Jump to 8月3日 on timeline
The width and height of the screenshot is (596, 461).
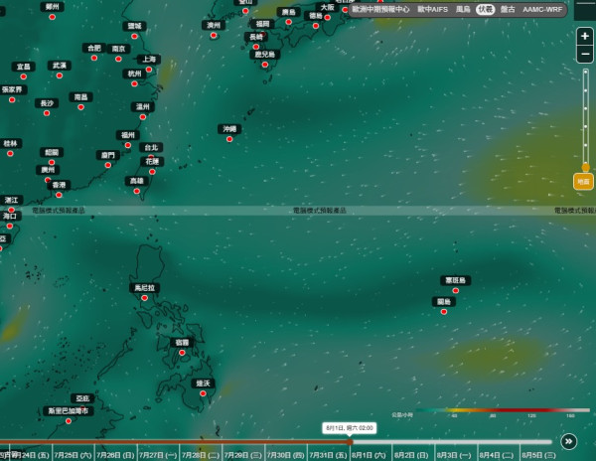point(454,455)
